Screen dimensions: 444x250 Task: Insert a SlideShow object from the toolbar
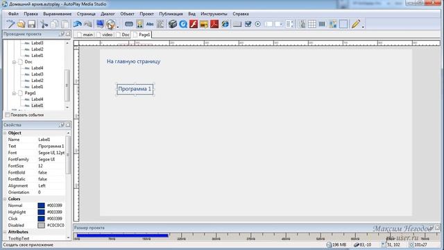click(204, 24)
